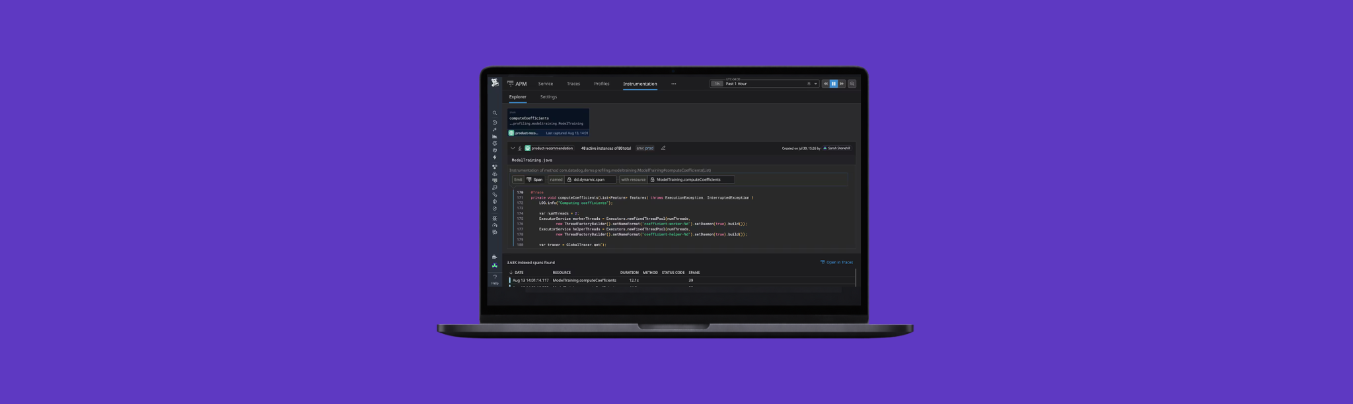Click the dd.dynamic.span name field

tap(591, 180)
